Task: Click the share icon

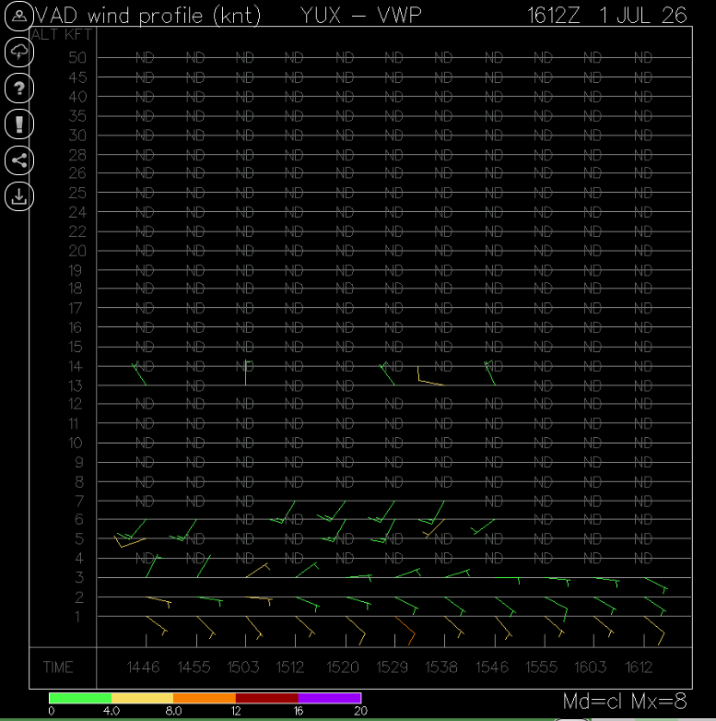Action: 18,160
